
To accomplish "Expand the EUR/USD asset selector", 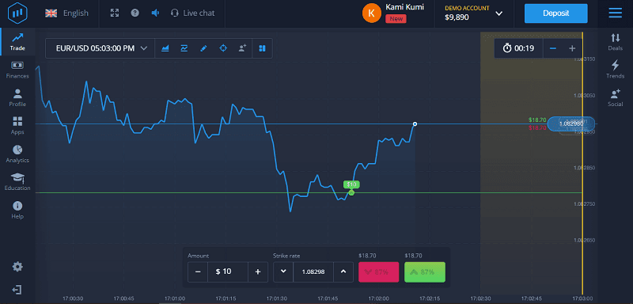I will pyautogui.click(x=100, y=48).
